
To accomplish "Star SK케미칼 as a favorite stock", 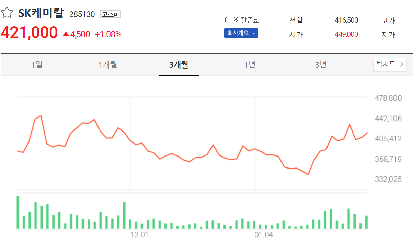I will click(x=7, y=13).
